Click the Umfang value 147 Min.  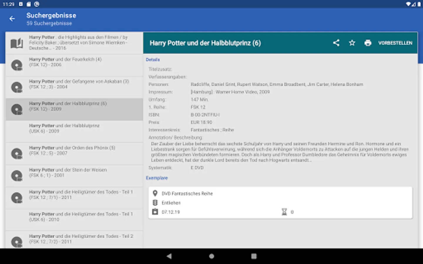tap(199, 100)
